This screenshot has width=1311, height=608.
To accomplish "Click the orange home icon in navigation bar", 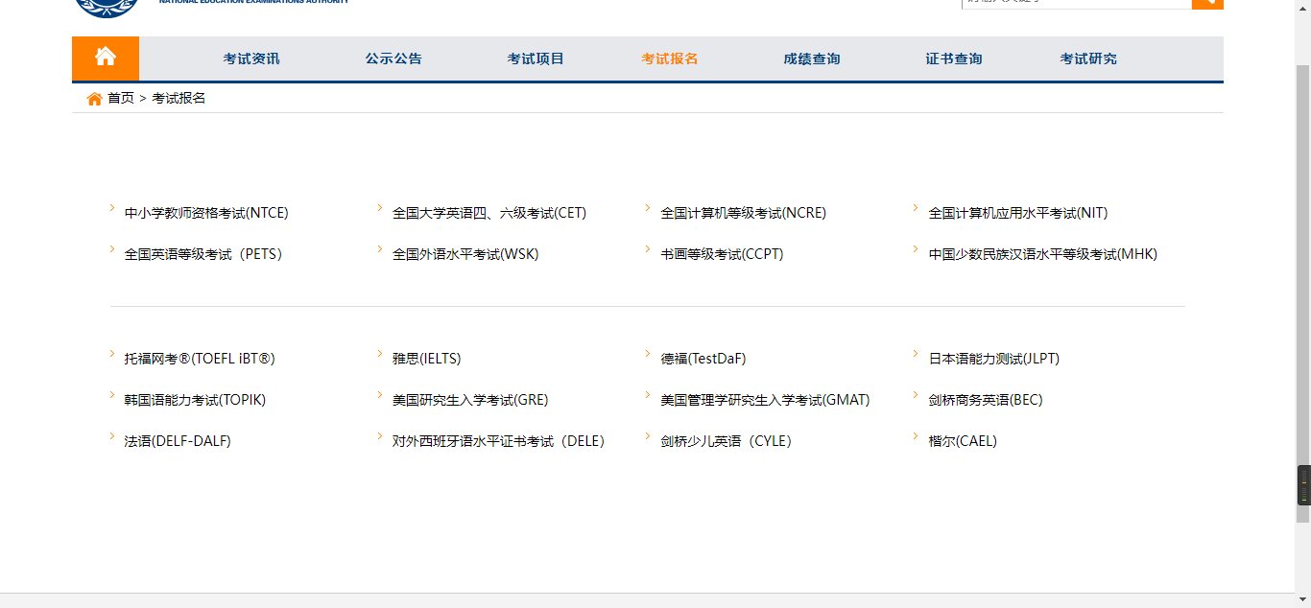I will click(x=106, y=58).
